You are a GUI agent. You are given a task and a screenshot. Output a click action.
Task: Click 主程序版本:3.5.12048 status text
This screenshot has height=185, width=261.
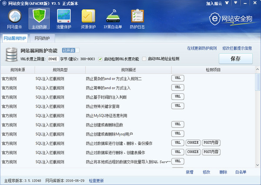tap(23, 181)
